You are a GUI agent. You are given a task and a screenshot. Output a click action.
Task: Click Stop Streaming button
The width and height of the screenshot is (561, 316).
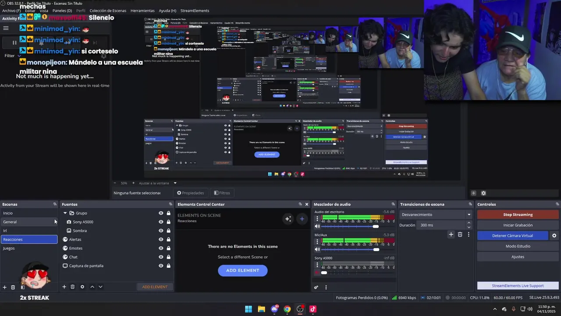518,215
